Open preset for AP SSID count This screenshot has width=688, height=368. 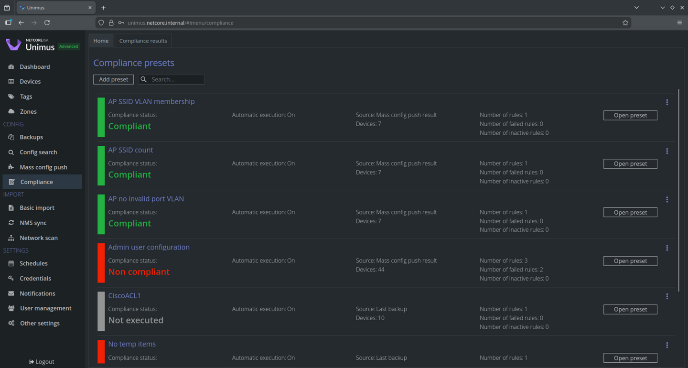point(630,163)
